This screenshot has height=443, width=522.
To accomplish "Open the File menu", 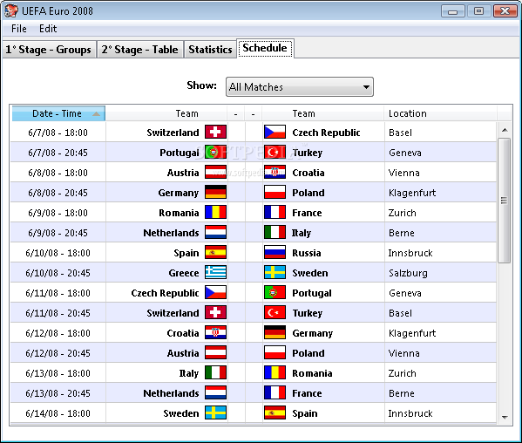I will coord(18,29).
